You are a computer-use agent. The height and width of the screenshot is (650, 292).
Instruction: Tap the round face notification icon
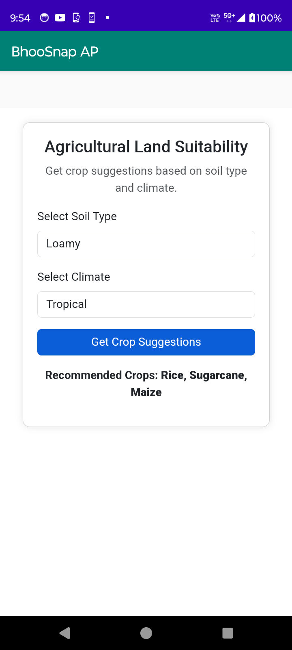pos(44,17)
